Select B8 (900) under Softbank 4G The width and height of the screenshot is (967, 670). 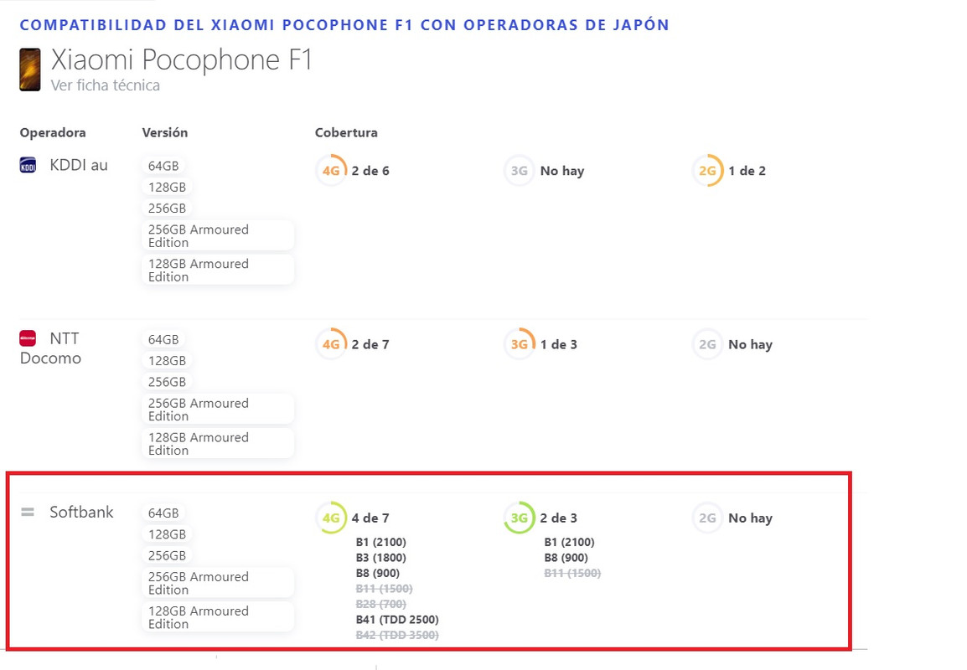tap(377, 573)
